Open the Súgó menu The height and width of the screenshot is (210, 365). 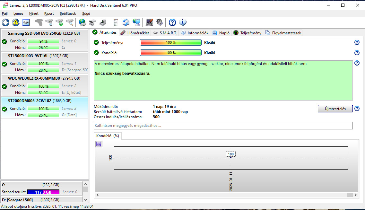click(x=86, y=13)
